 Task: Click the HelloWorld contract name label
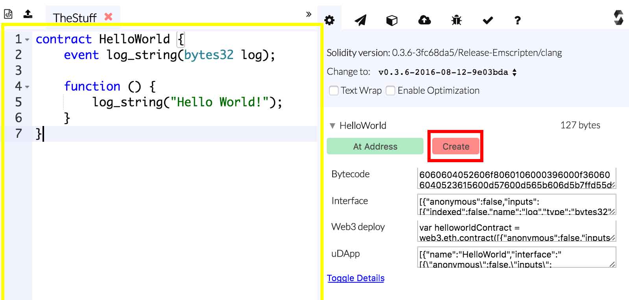tap(363, 126)
